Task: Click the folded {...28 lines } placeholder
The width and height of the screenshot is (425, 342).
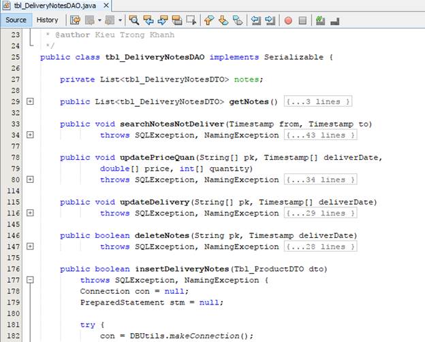Action: pos(320,246)
